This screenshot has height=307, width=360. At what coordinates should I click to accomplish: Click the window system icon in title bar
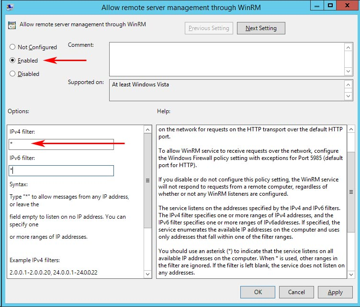pos(10,7)
